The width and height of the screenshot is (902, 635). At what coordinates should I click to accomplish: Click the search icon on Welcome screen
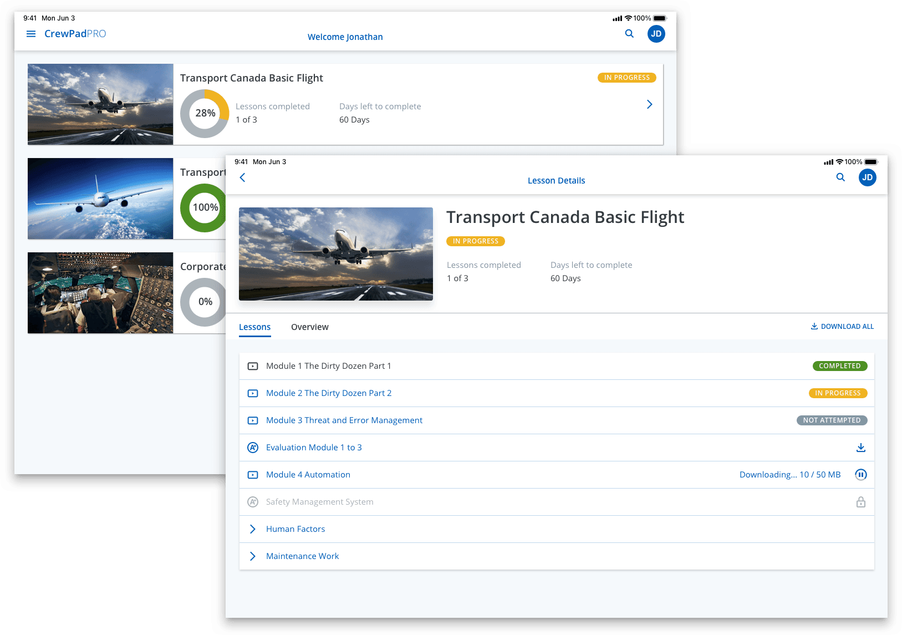629,33
